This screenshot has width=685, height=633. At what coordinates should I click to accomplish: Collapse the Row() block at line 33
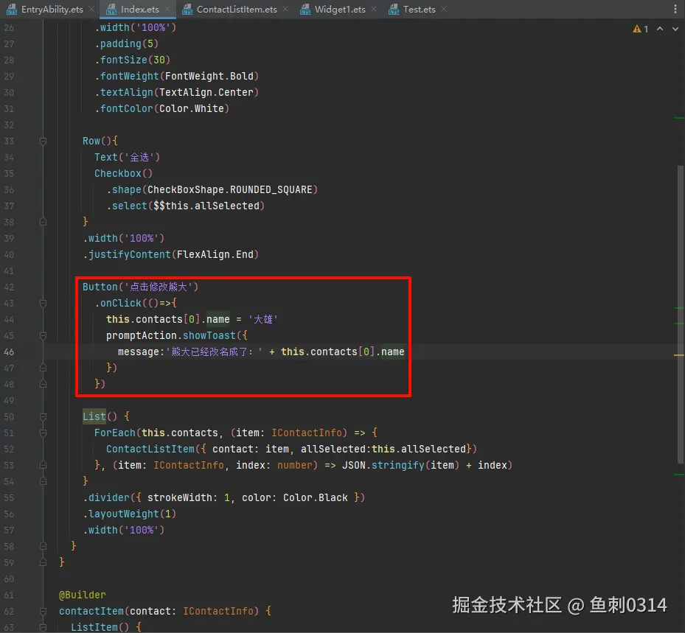[43, 141]
